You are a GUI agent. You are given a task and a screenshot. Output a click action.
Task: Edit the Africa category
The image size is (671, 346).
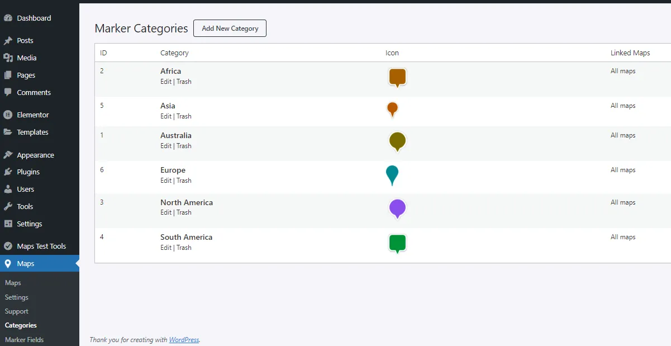coord(166,82)
